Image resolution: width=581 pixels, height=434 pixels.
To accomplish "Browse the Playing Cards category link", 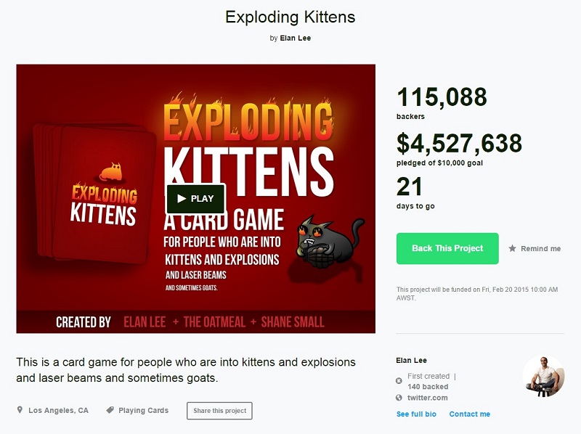I will [x=143, y=410].
